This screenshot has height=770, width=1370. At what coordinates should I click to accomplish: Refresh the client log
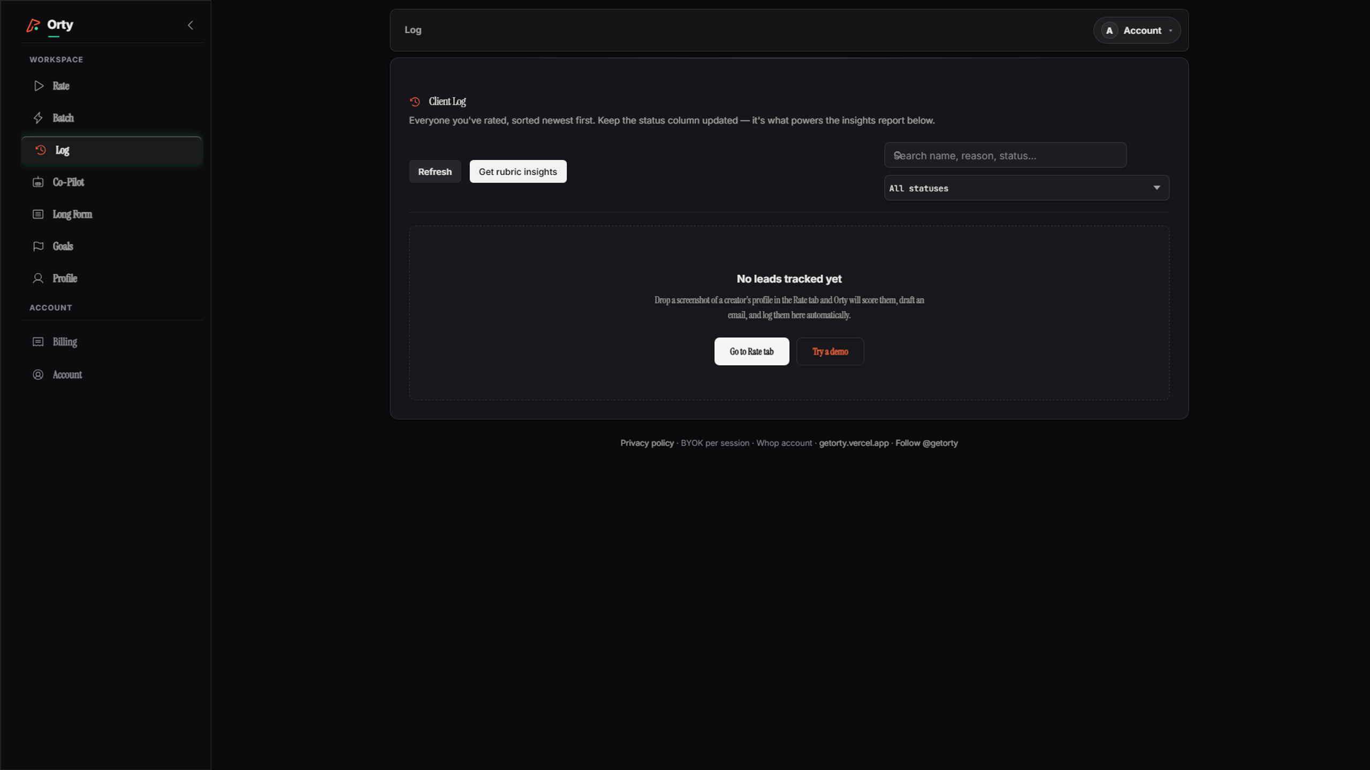click(x=435, y=172)
